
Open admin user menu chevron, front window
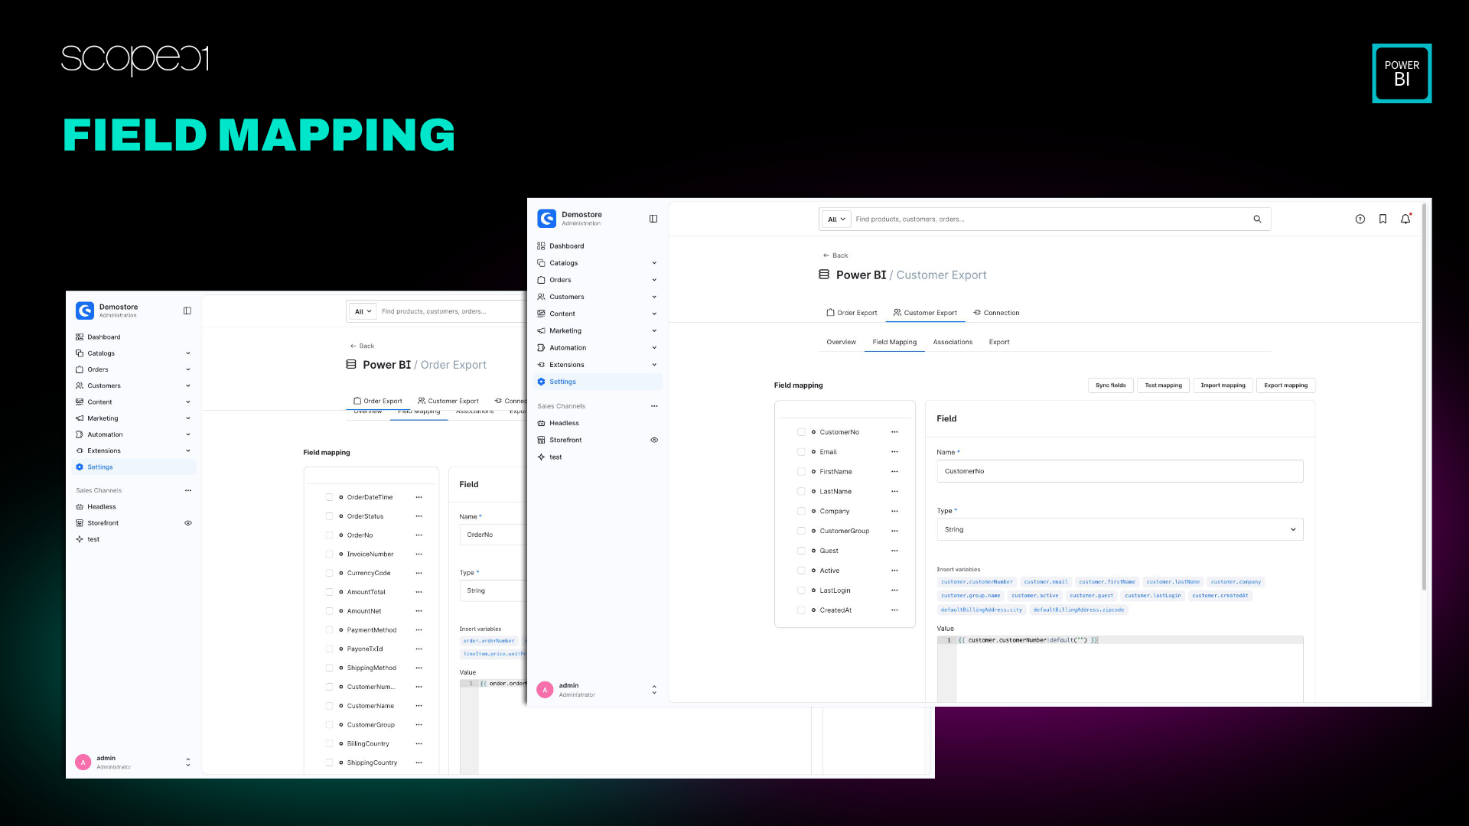click(x=654, y=690)
